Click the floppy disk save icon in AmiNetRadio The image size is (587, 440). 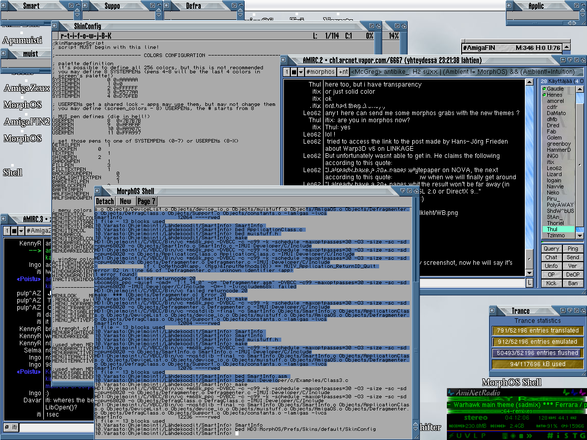click(505, 436)
